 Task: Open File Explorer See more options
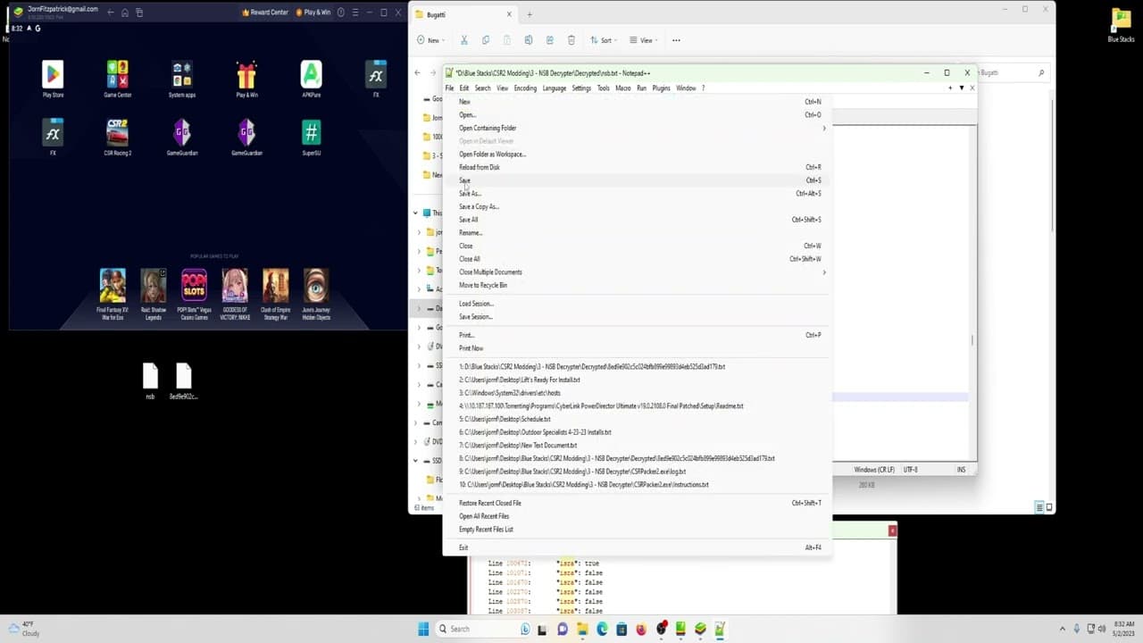click(x=676, y=40)
